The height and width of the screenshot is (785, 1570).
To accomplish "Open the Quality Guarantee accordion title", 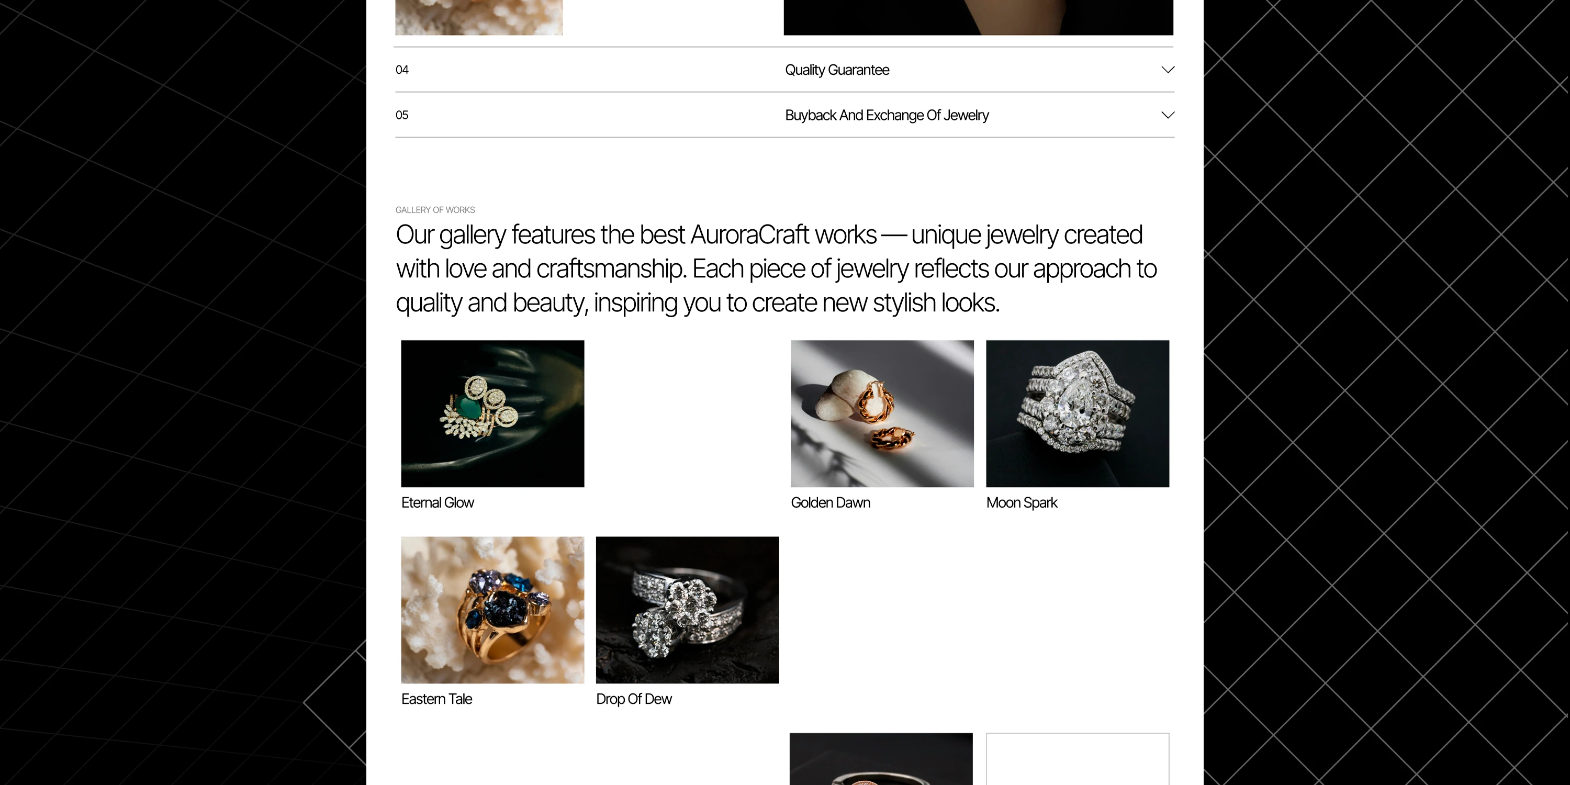I will click(837, 70).
